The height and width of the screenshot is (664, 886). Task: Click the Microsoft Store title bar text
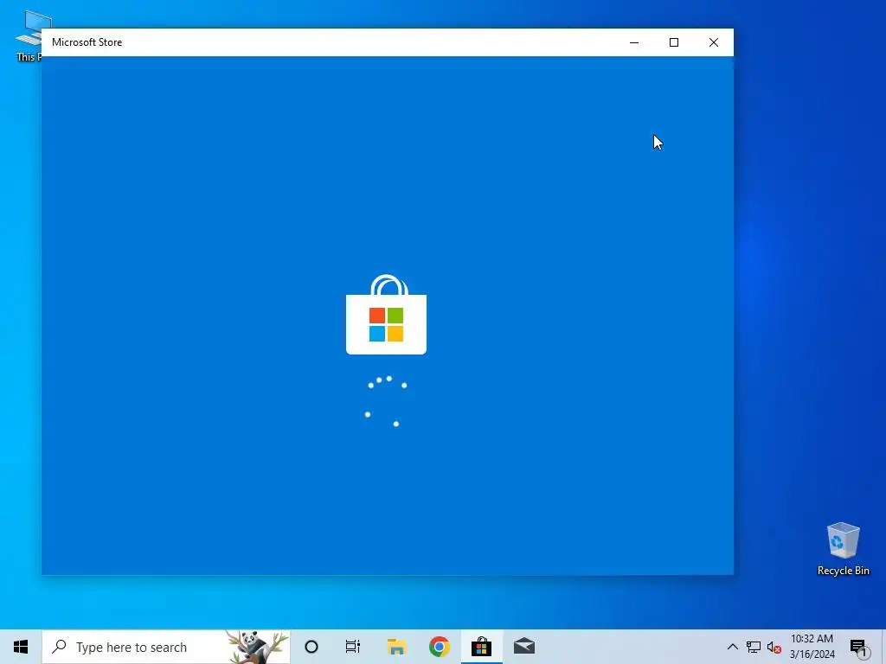(87, 42)
